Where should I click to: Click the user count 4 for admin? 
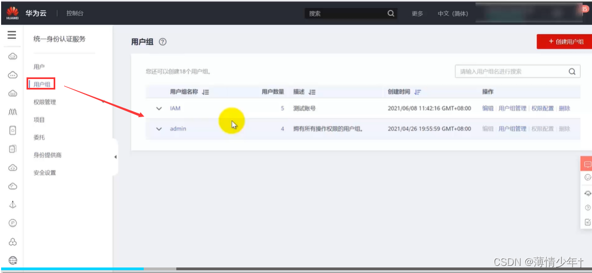tap(282, 129)
